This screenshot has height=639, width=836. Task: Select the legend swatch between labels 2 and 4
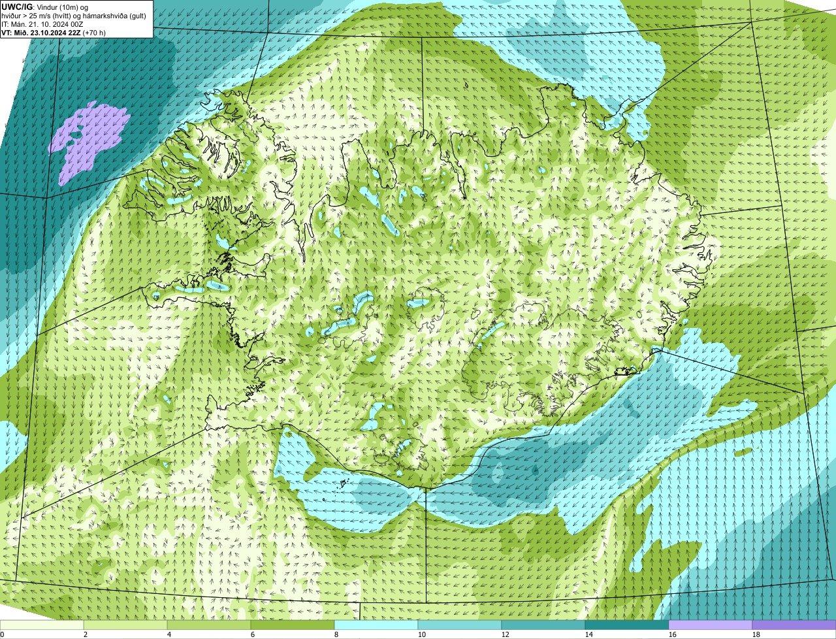pos(125,625)
